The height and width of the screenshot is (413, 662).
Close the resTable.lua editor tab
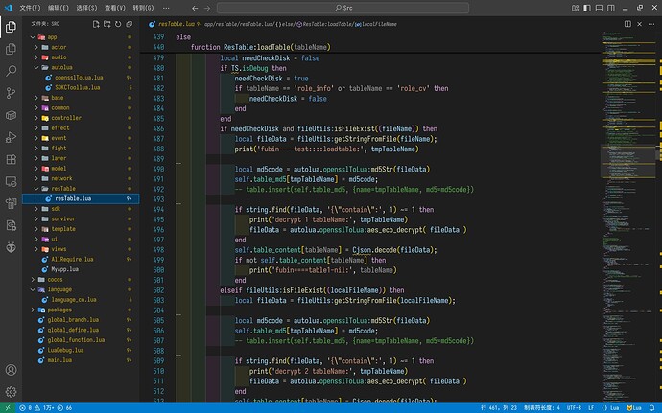click(x=640, y=24)
